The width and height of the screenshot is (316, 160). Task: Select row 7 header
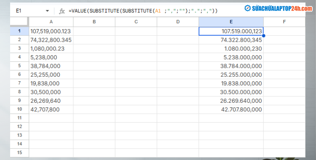click(x=19, y=83)
